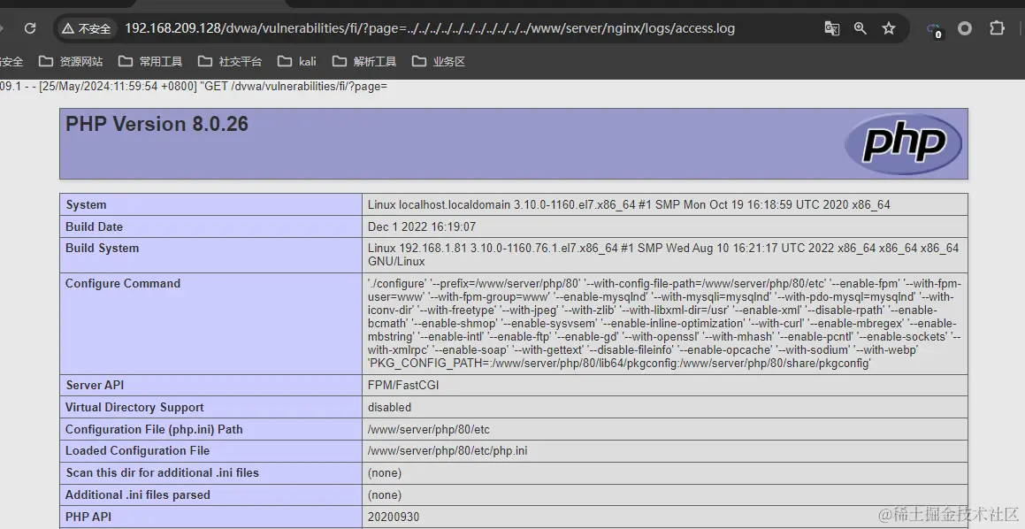Click the PHP API label cell
1025x529 pixels.
tap(211, 517)
